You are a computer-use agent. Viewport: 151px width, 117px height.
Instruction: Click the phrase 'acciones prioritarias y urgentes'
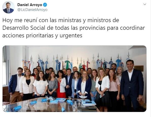42,36
